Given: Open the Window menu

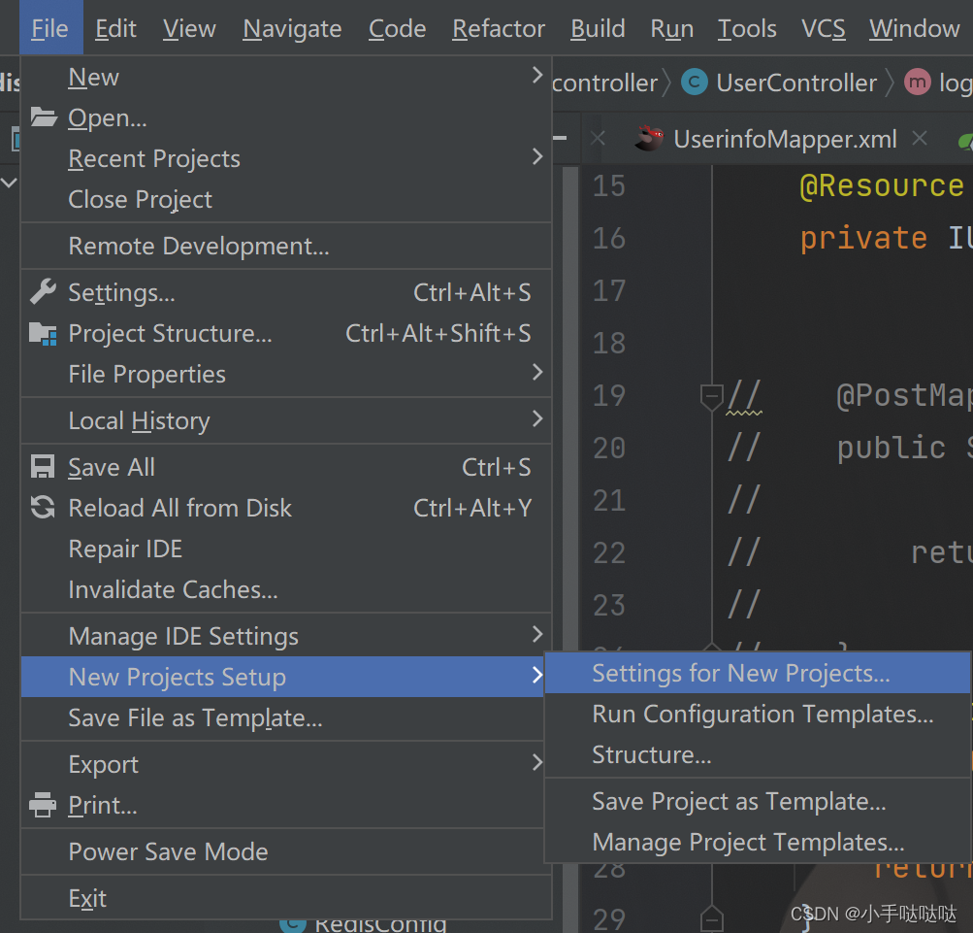Looking at the screenshot, I should 914,28.
